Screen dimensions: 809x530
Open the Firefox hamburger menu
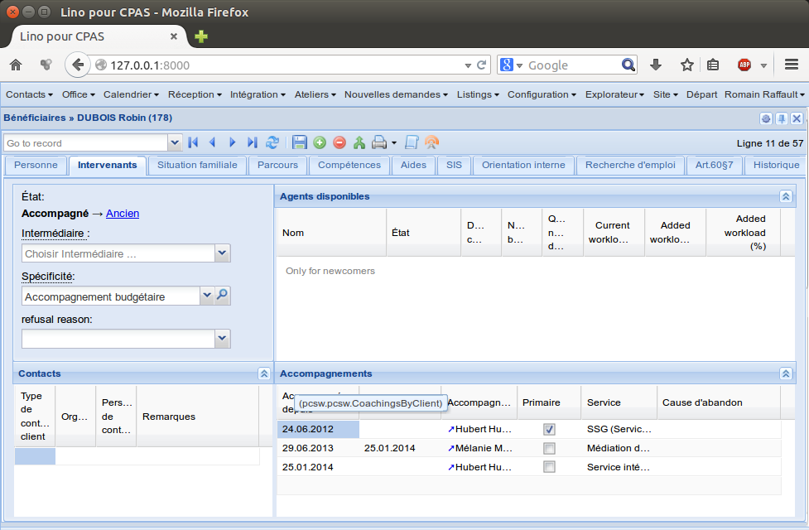792,65
